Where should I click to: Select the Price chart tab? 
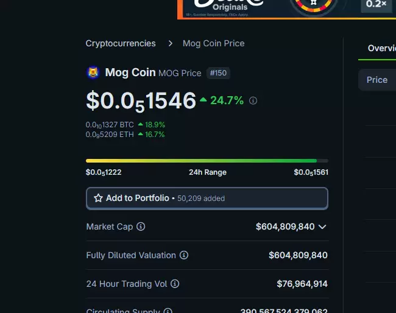click(x=377, y=80)
